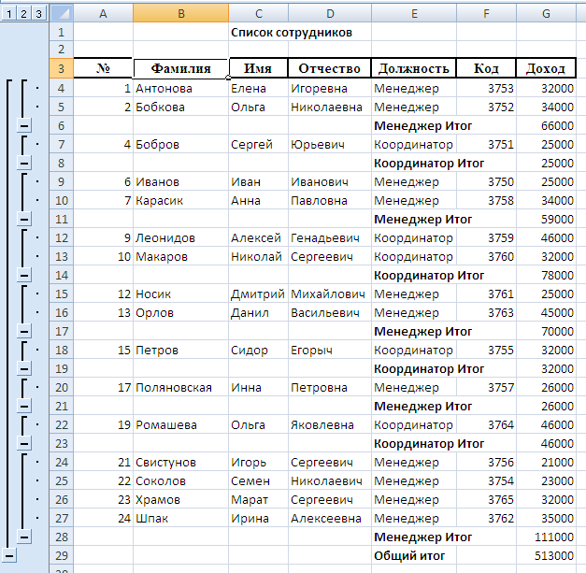Select the 'Доход' header cell
The image size is (586, 573).
coord(546,69)
